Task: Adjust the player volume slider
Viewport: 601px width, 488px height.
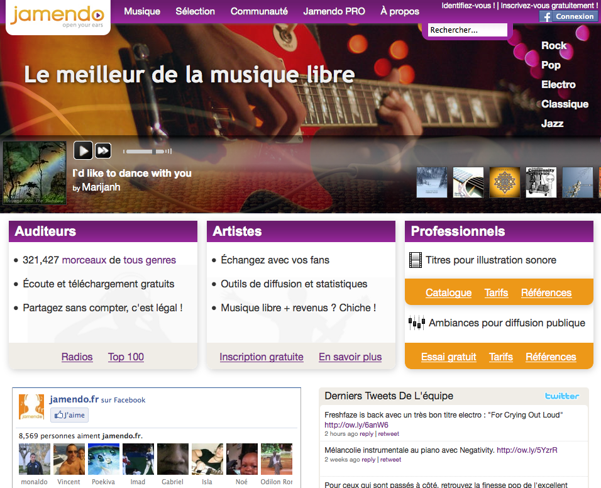Action: (146, 152)
